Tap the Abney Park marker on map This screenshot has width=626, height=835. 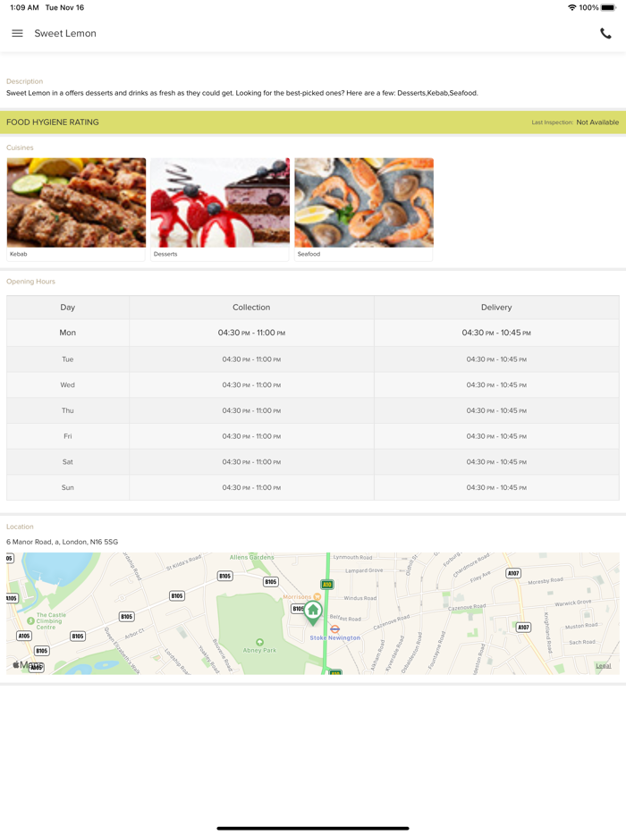[259, 642]
